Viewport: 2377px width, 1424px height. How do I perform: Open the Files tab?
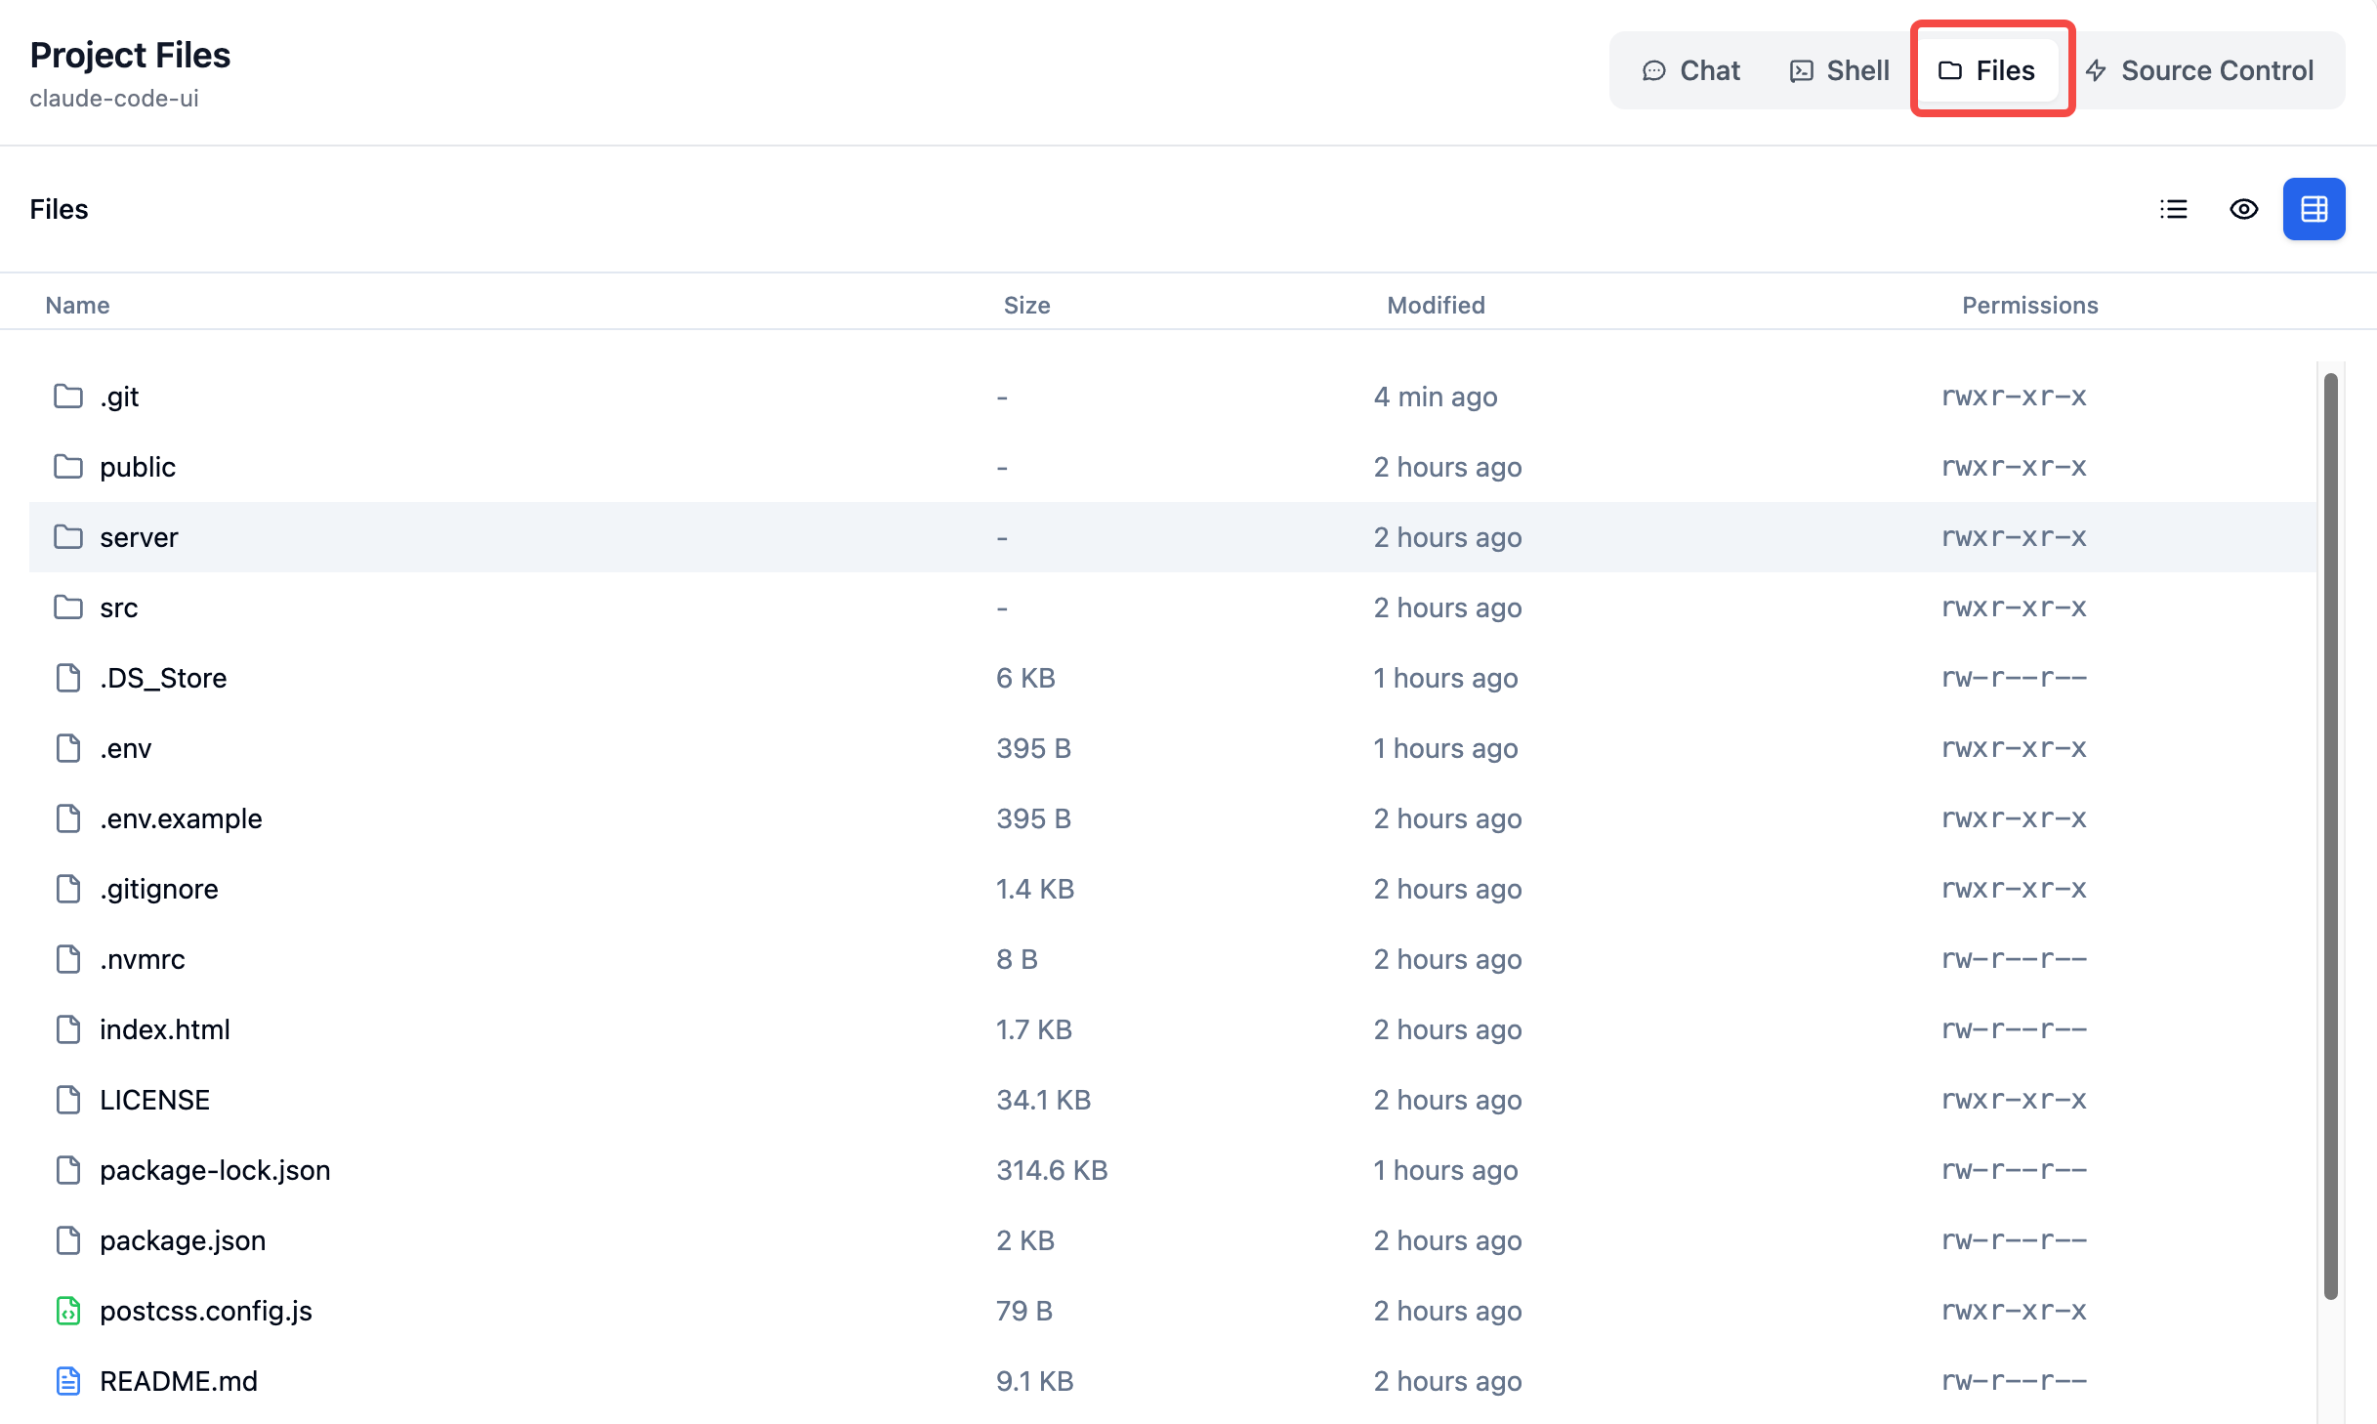click(1988, 70)
